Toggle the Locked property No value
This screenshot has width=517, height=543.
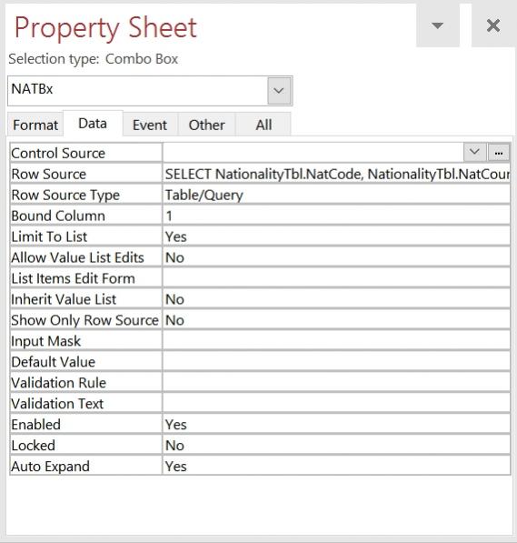point(336,446)
